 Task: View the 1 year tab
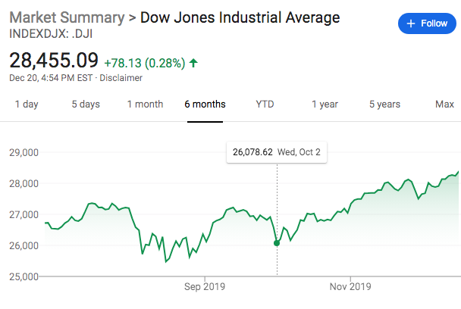point(325,105)
